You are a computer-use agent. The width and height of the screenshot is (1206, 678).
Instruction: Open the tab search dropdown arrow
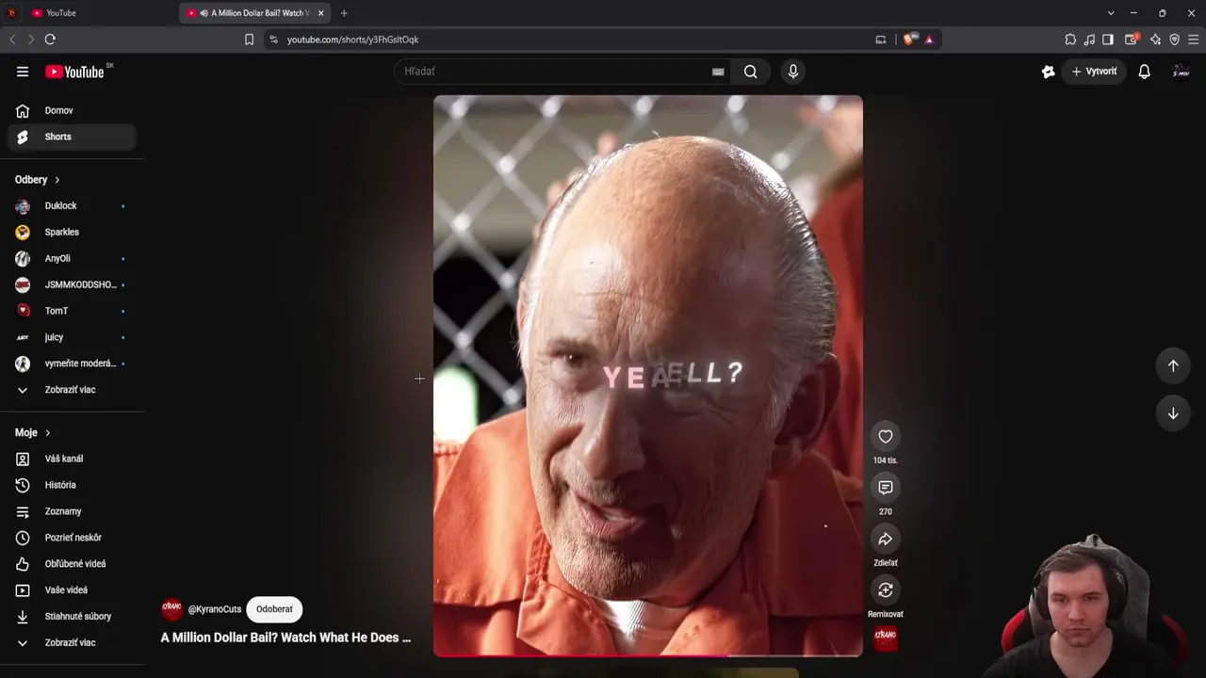point(1111,13)
